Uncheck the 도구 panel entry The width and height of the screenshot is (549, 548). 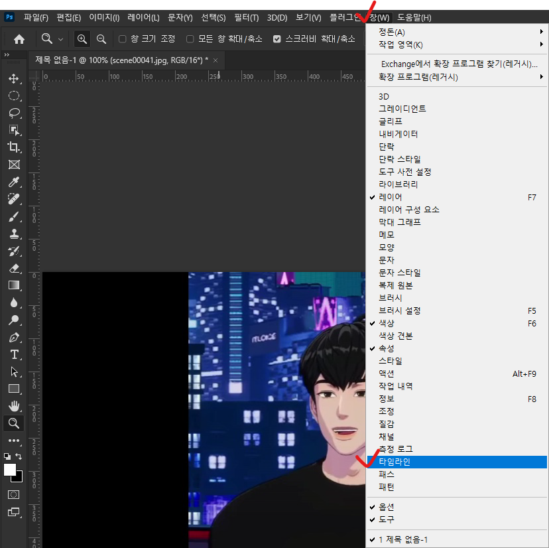pos(457,519)
